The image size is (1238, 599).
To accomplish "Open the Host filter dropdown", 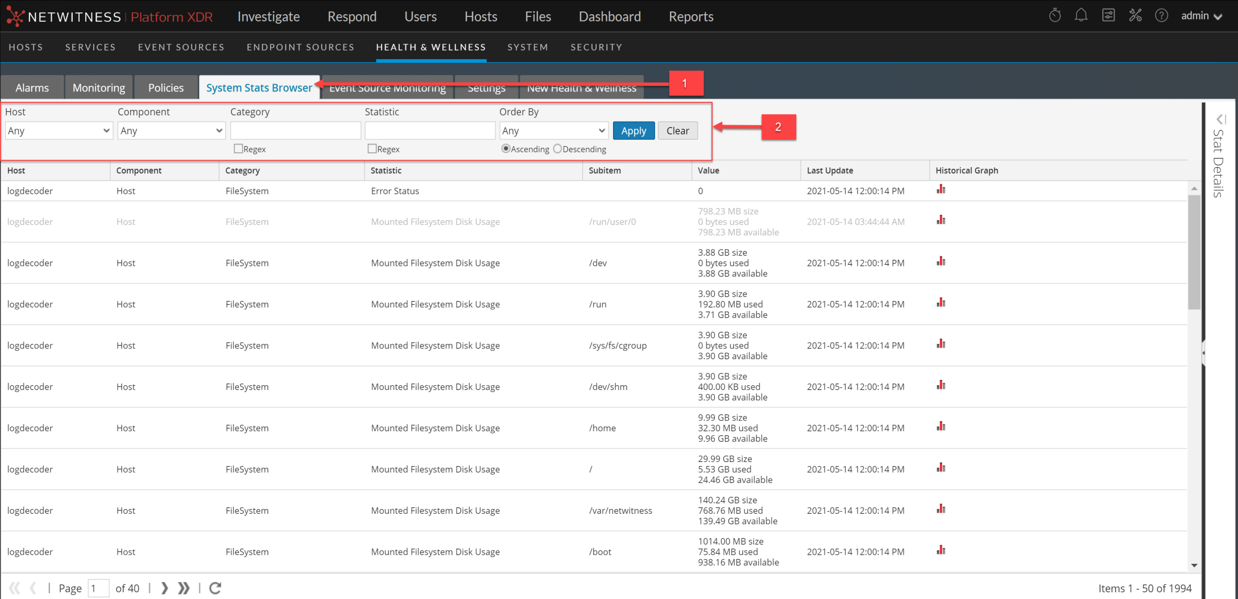I will 59,131.
